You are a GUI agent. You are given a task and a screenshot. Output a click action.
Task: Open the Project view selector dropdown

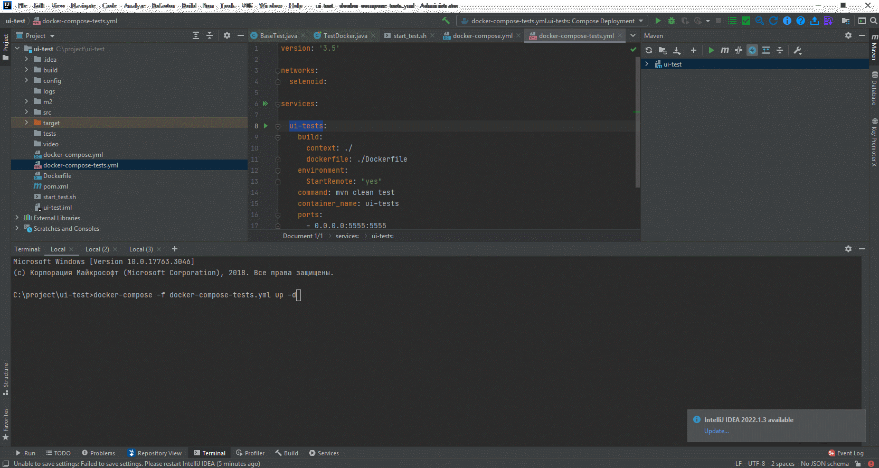tap(36, 35)
